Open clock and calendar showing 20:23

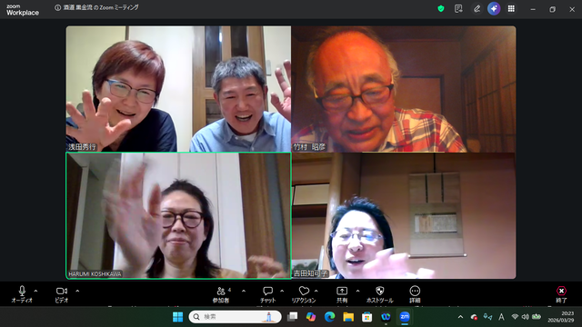click(561, 317)
